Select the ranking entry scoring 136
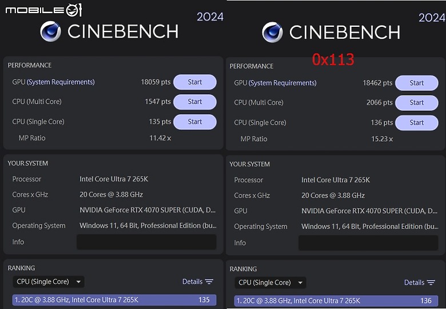Screen dimensions: 446x309 pos(336,301)
